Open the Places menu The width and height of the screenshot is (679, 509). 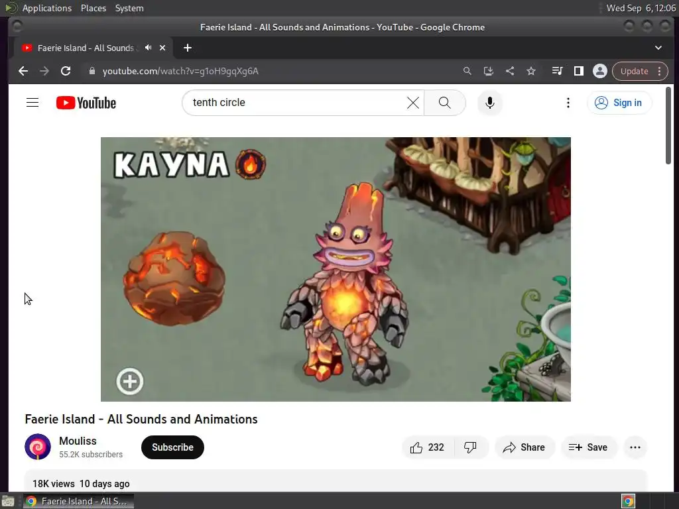point(93,8)
